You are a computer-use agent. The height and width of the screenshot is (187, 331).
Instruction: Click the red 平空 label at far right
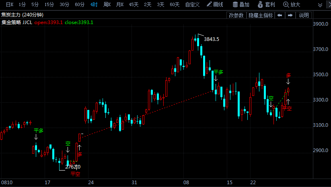point(287,108)
